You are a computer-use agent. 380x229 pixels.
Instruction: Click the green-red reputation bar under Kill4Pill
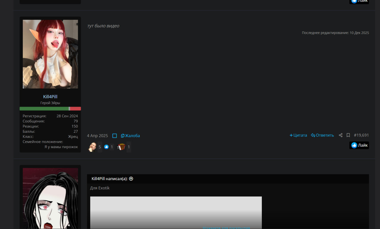[x=50, y=109]
